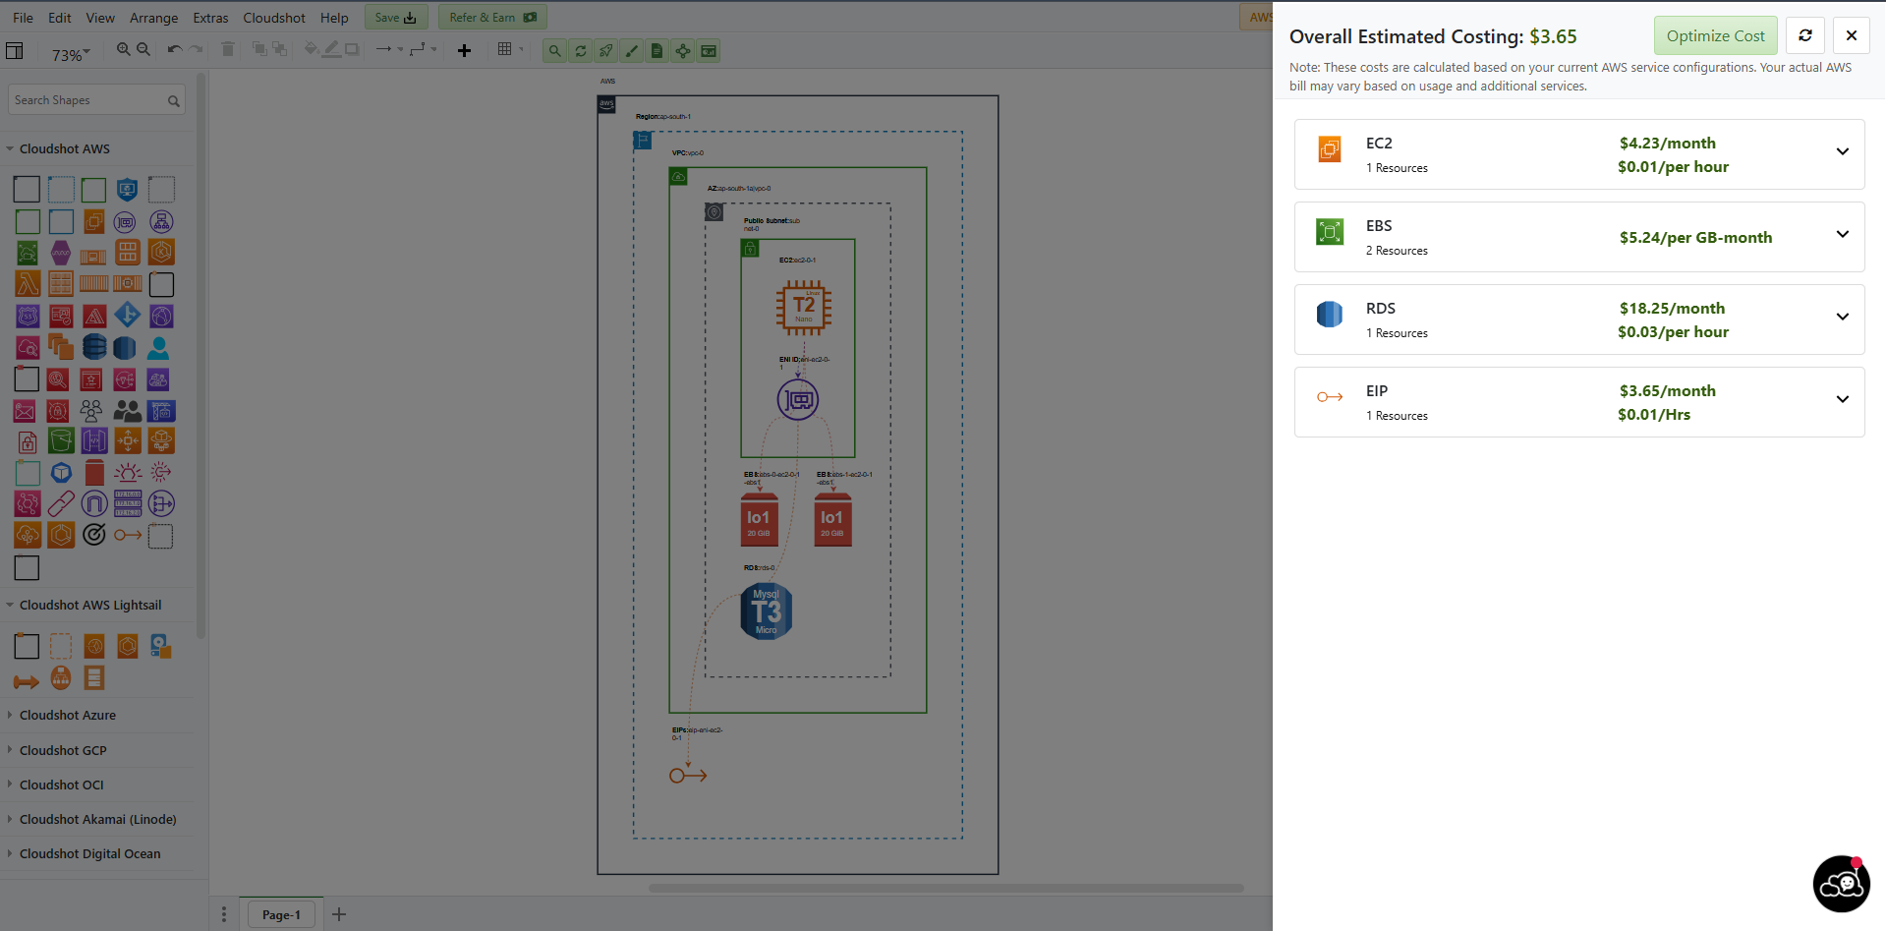Click the zoom in magnifier
Viewport: 1886px width, 931px height.
coord(123,49)
